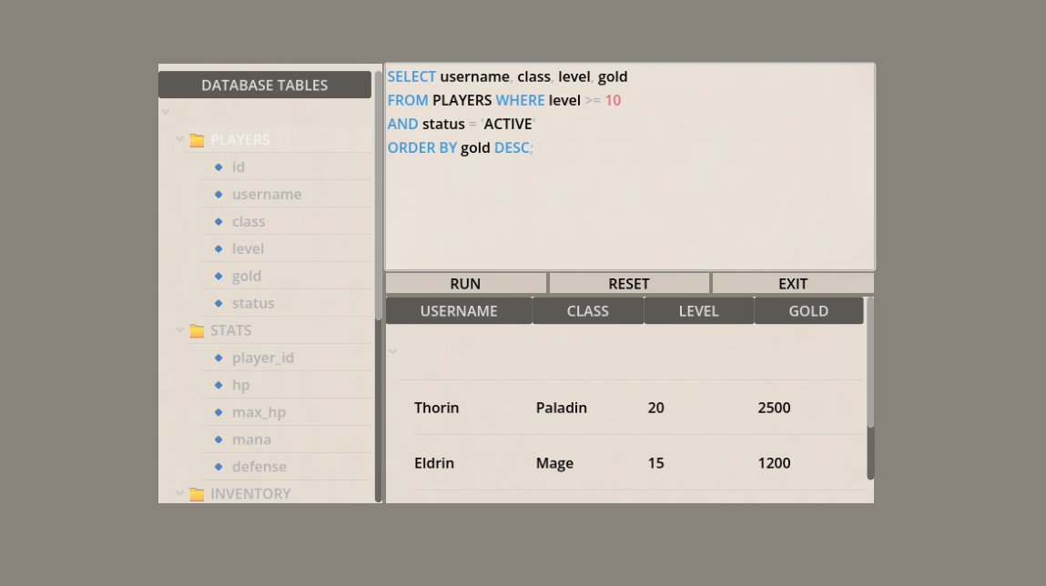Click the CLASS column header
Screen dimensions: 1046x586
[x=588, y=310]
